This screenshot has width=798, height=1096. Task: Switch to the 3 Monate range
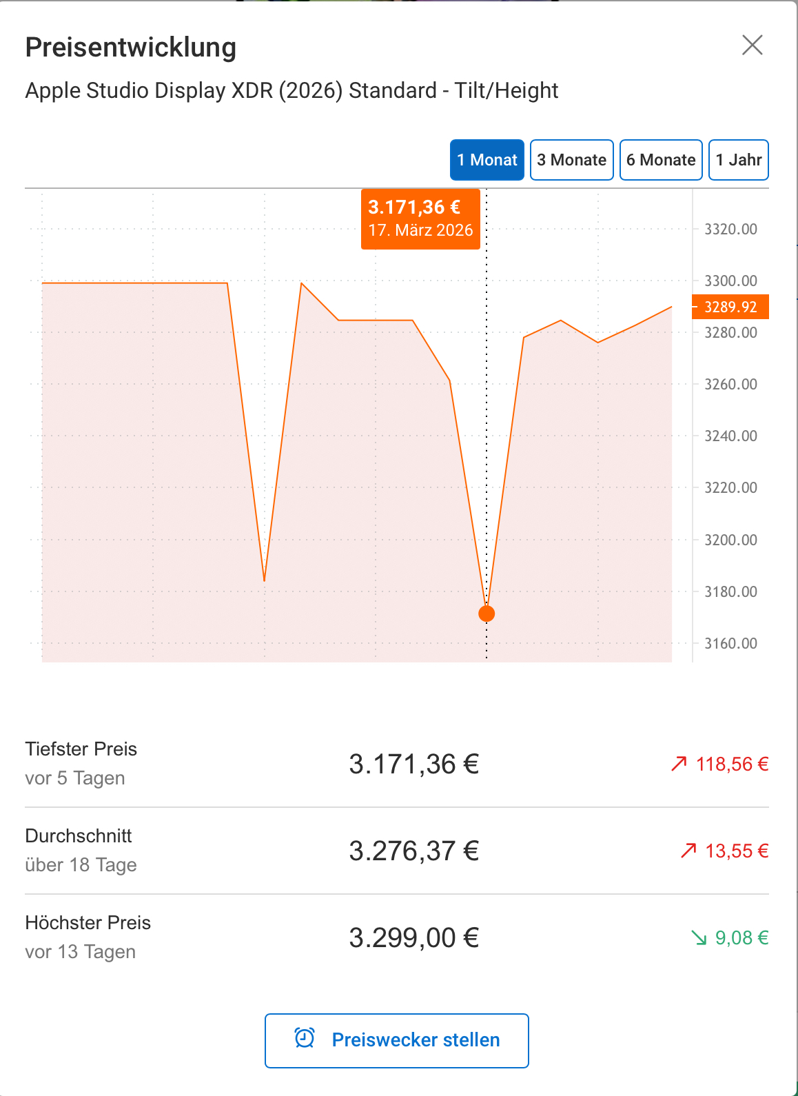(571, 160)
